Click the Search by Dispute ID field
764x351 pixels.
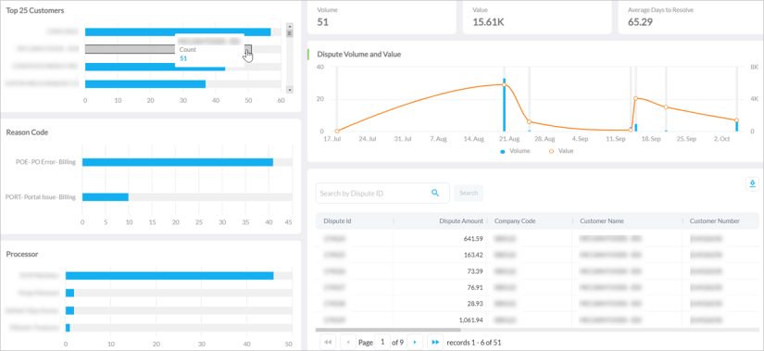(x=382, y=193)
